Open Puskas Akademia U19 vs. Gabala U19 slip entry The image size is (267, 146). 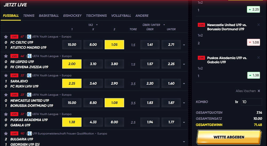pyautogui.click(x=227, y=60)
